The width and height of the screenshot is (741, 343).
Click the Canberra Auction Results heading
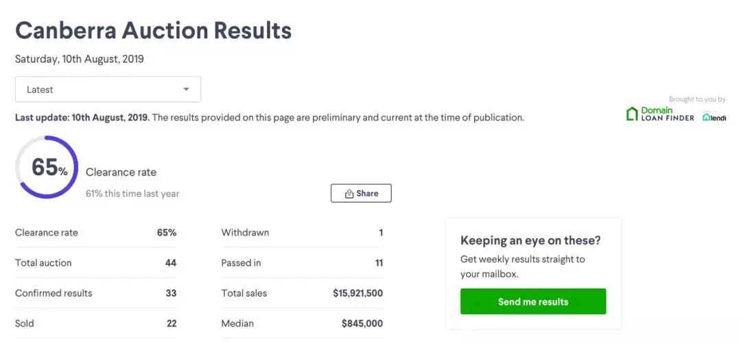tap(153, 30)
